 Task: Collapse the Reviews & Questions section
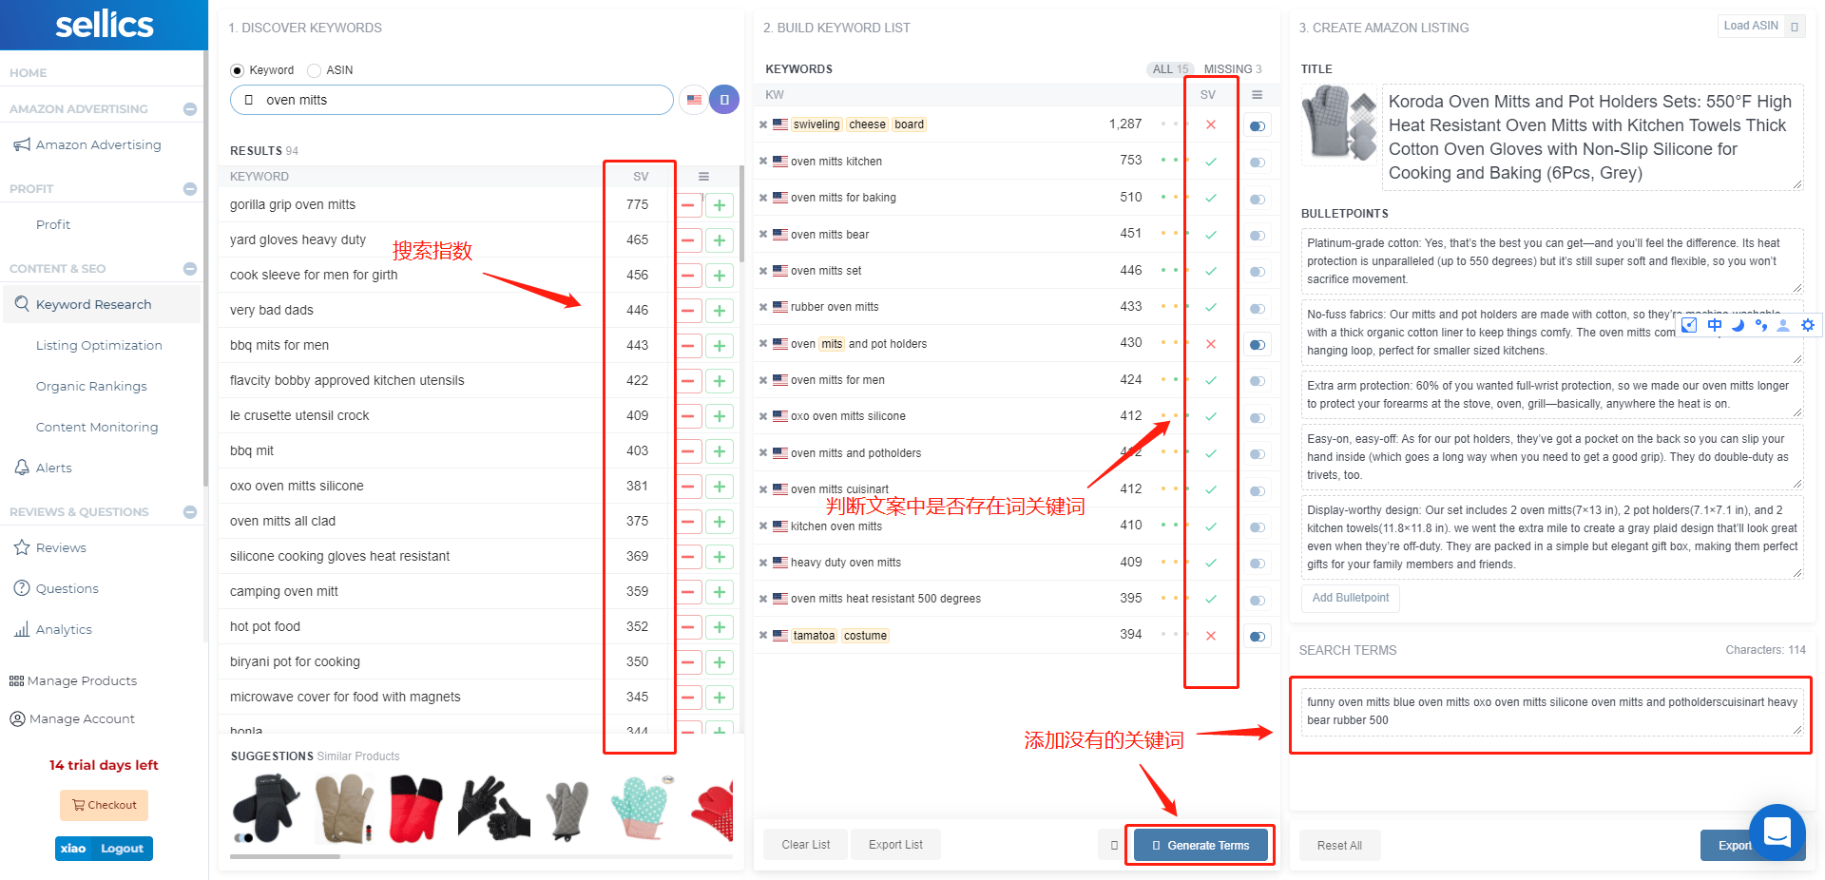coord(190,512)
